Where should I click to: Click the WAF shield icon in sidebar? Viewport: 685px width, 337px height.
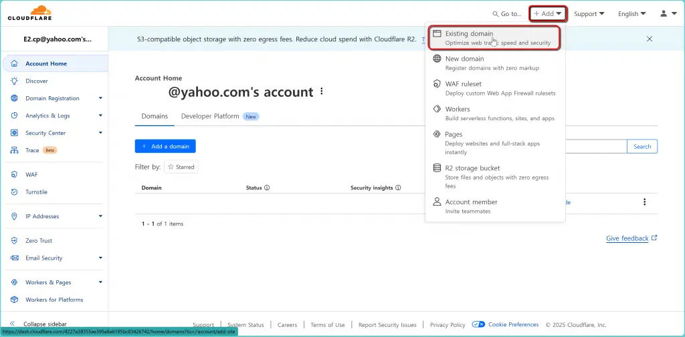click(15, 175)
